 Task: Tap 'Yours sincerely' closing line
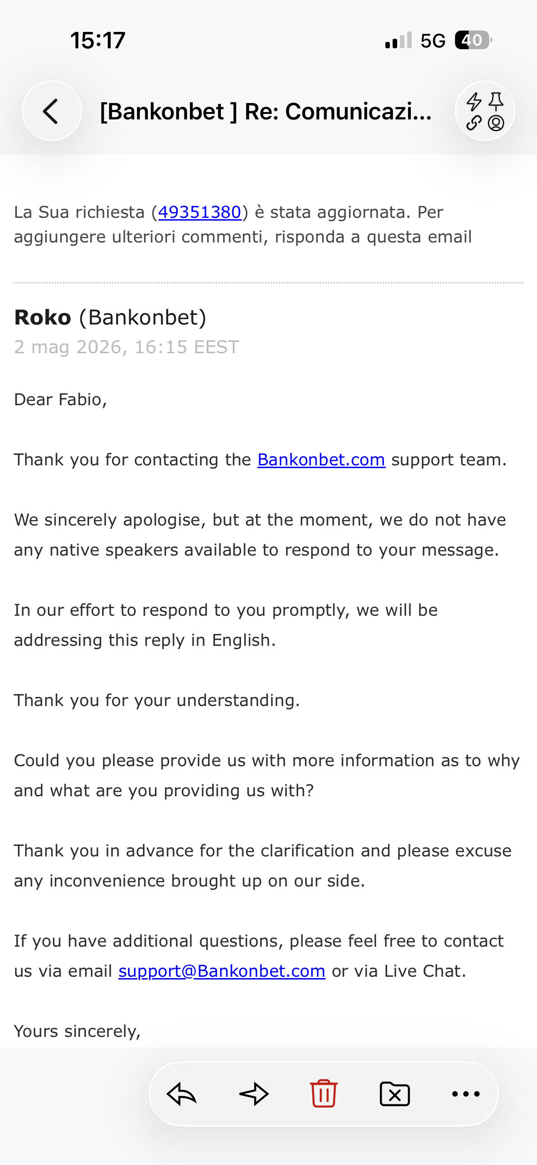[77, 1031]
